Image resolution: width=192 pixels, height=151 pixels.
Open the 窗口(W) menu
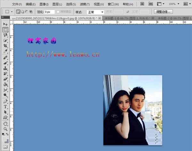[x=113, y=4]
